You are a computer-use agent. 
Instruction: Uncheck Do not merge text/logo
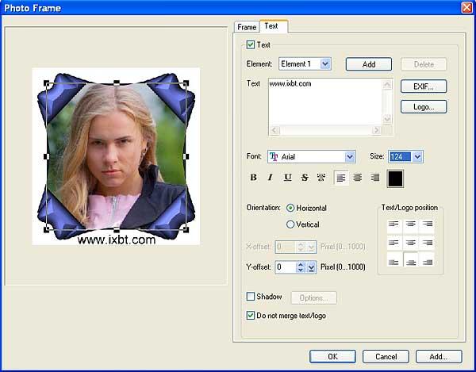251,315
